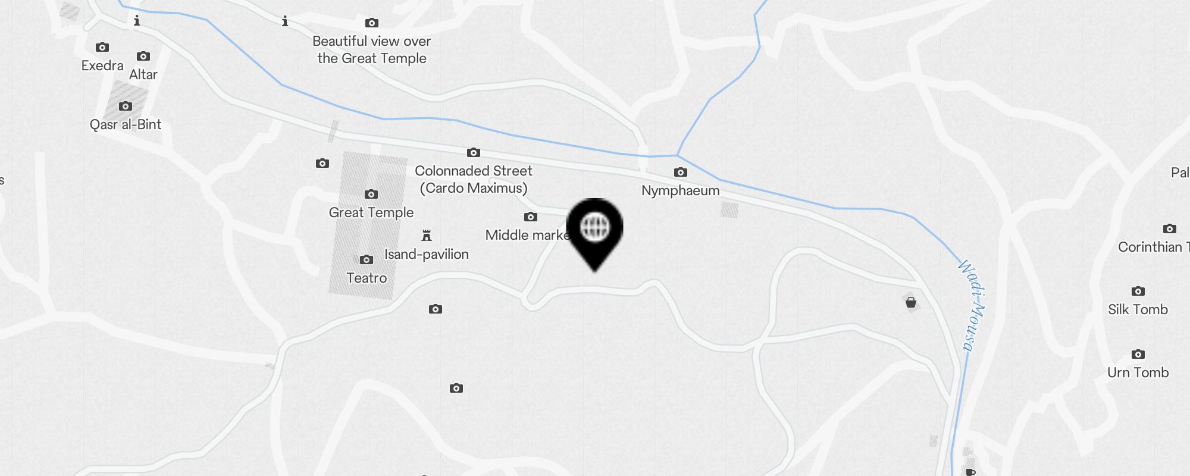Click the Nymphaeum text label
Viewport: 1190px width, 476px height.
[x=681, y=191]
